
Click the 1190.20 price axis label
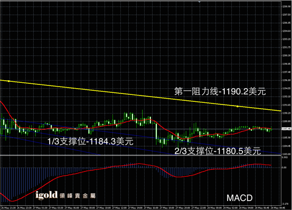[x=286, y=113]
